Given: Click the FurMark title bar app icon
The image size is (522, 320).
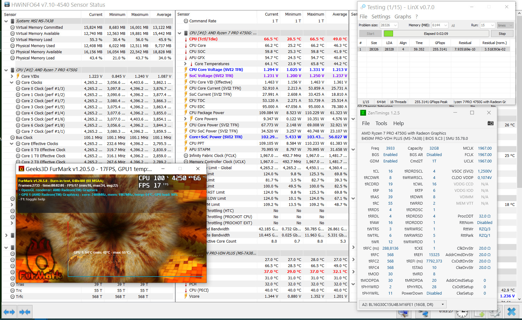Looking at the screenshot, I should click(x=21, y=169).
